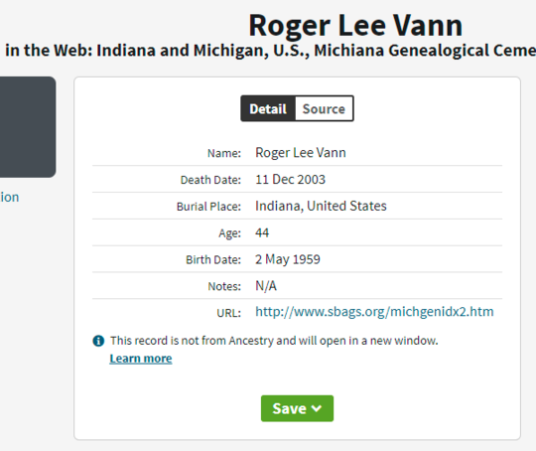Click the Age value 44
This screenshot has width=536, height=451.
[262, 232]
